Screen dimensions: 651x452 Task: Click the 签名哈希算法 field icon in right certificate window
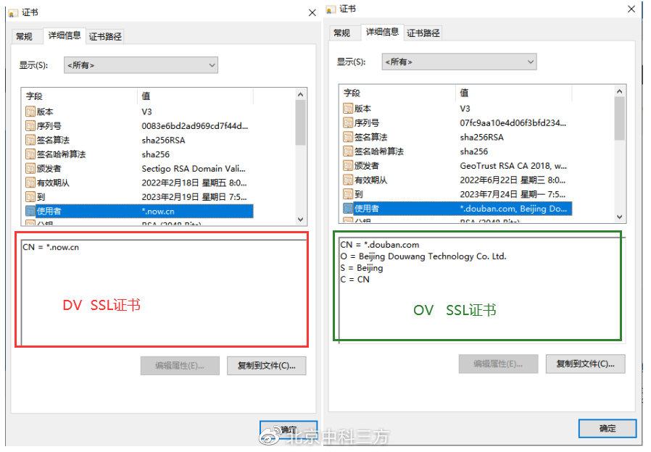[x=348, y=151]
